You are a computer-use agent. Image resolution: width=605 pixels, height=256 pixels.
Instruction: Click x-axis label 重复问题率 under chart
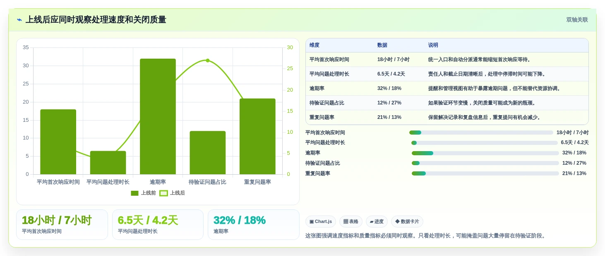[257, 182]
